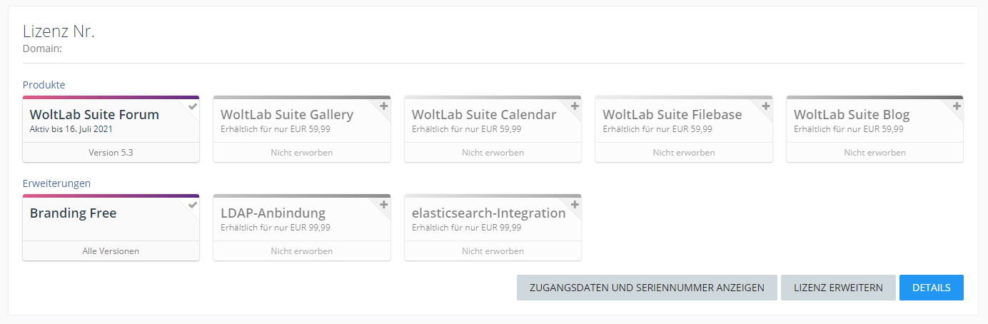The height and width of the screenshot is (324, 988).
Task: Click the plus icon on WoltLab Suite Calendar
Action: point(575,106)
